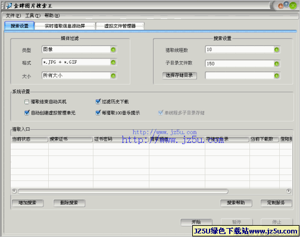This screenshot has width=300, height=237.
Task: Click the green arrow of the 大小 field
Action: (x=113, y=76)
